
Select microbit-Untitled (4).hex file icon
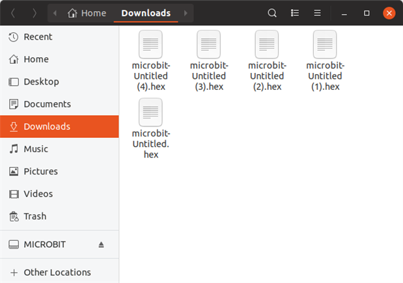coord(150,45)
